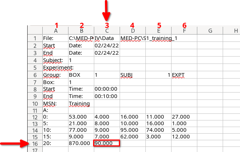Select highlighted cell containing 90.000
This screenshot has height=152, width=240.
(107, 143)
